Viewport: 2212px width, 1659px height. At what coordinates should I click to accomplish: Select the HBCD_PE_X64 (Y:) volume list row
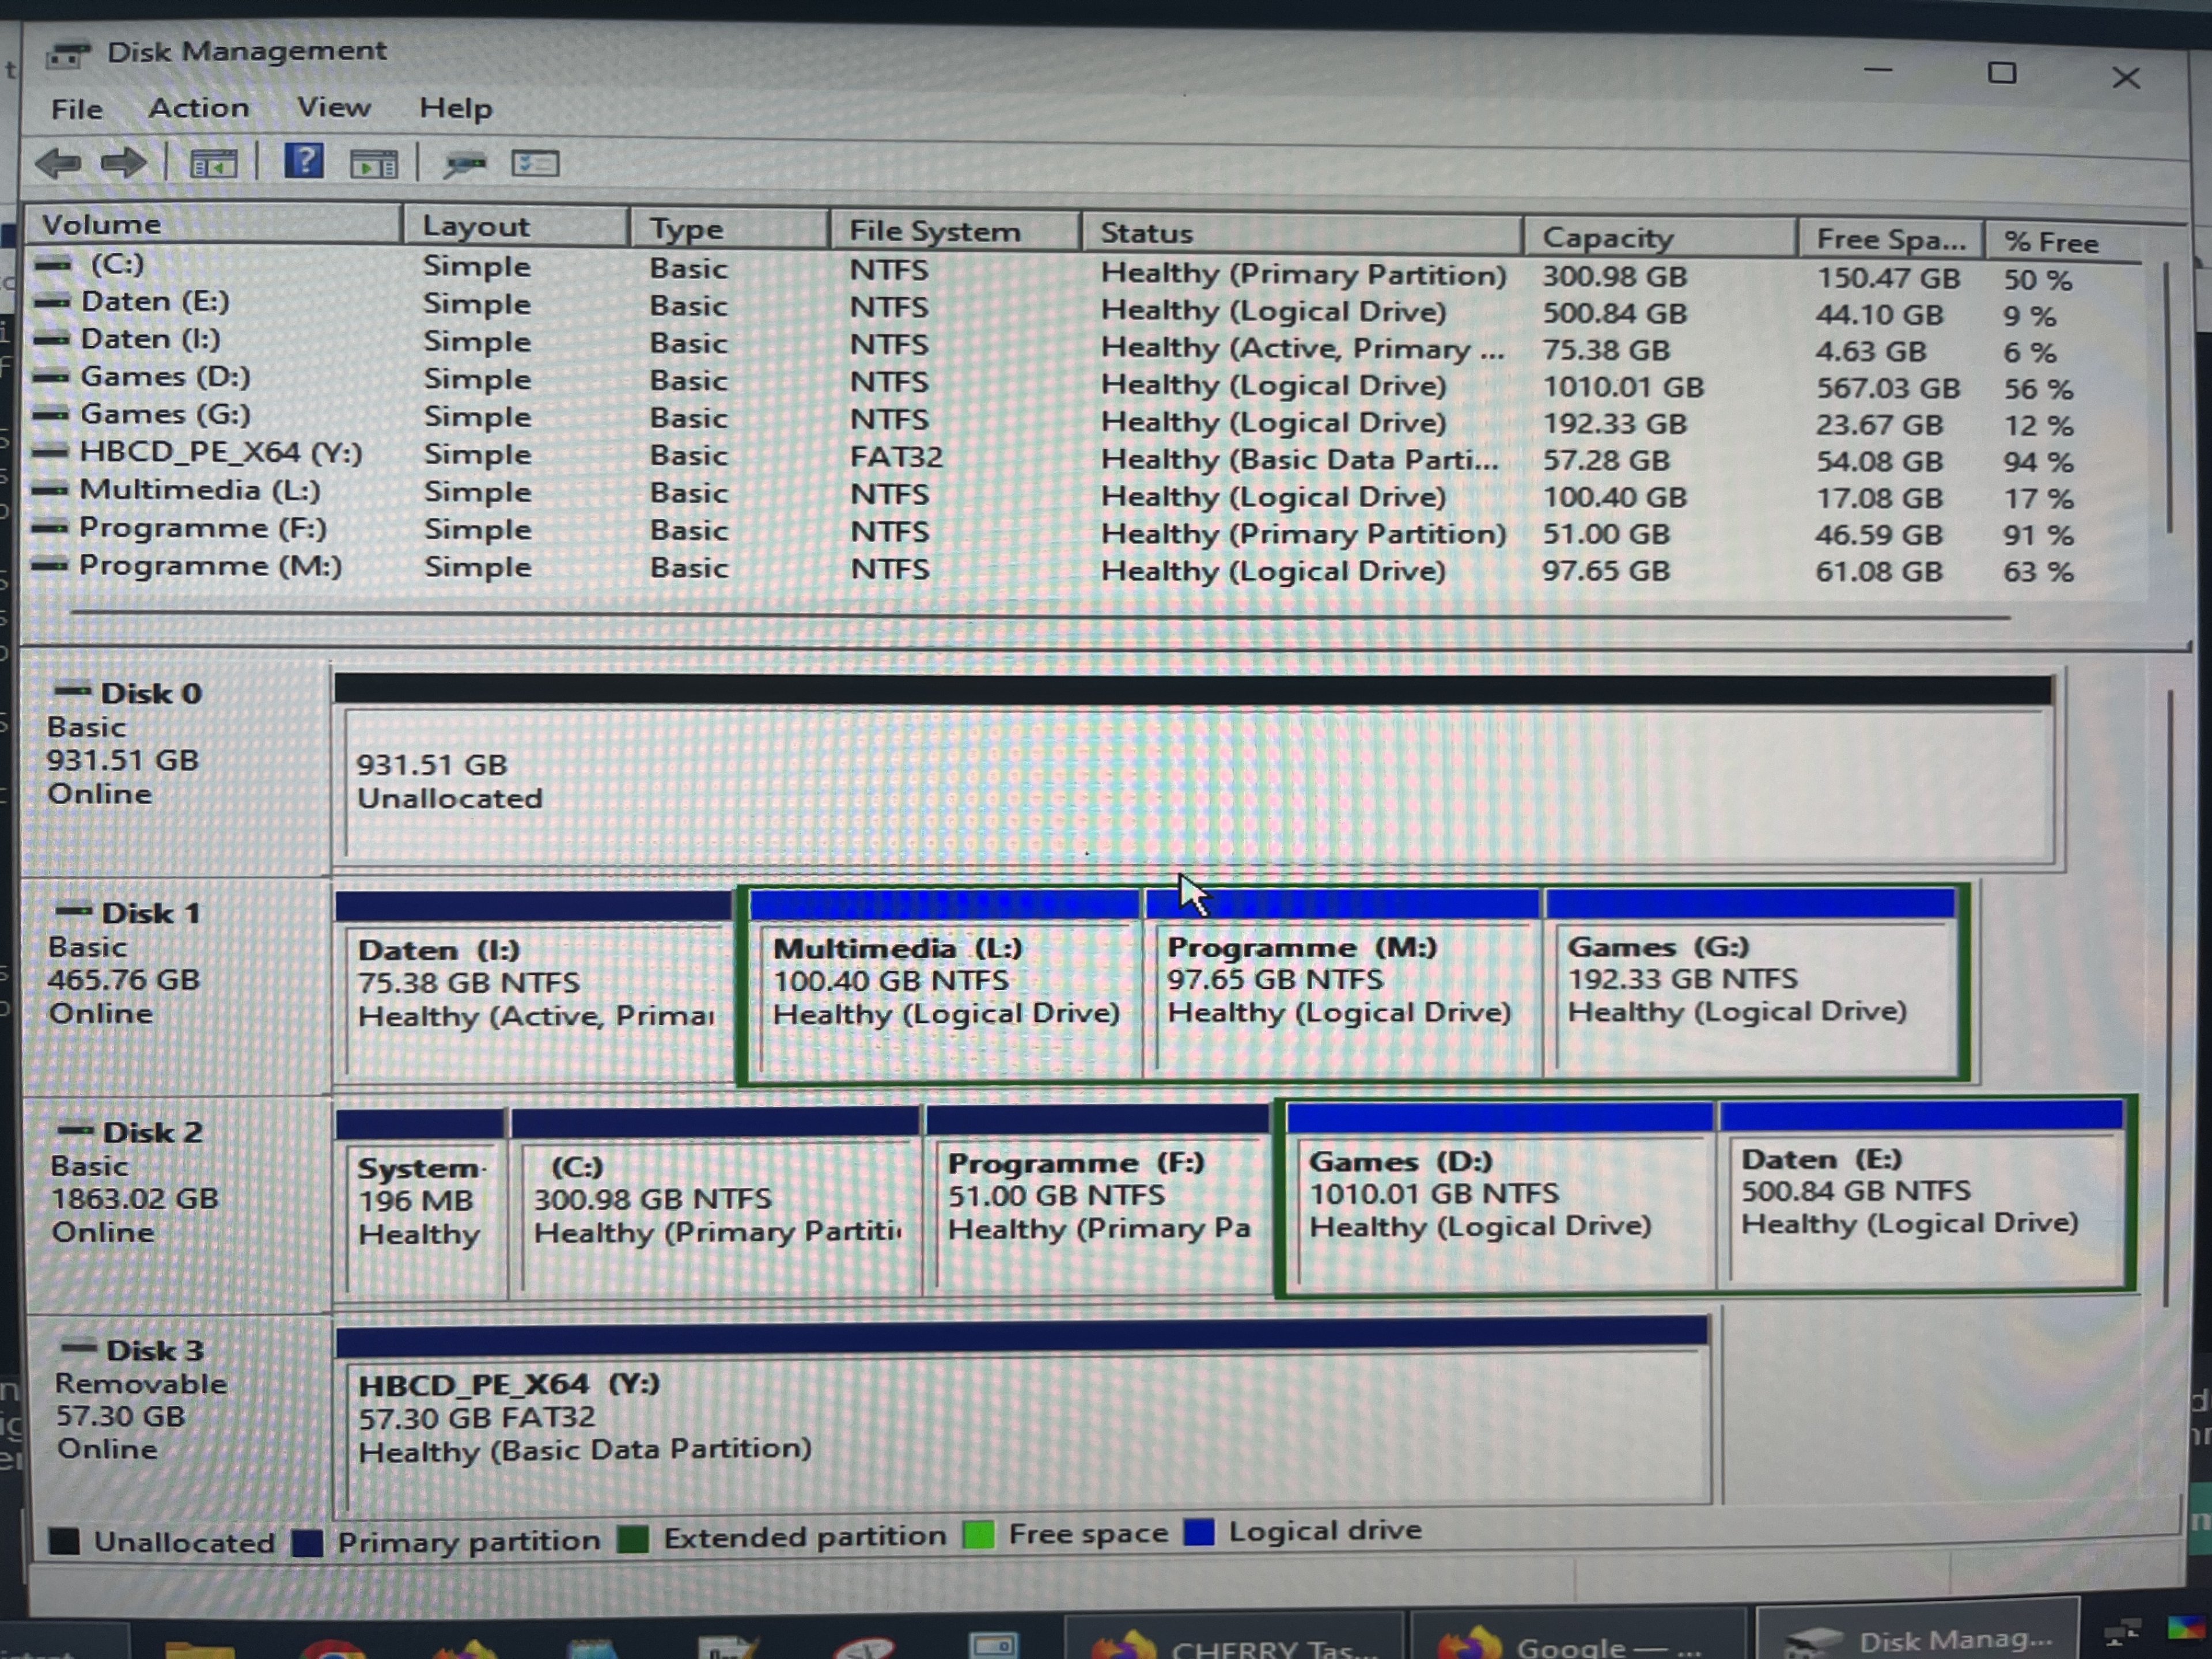220,452
